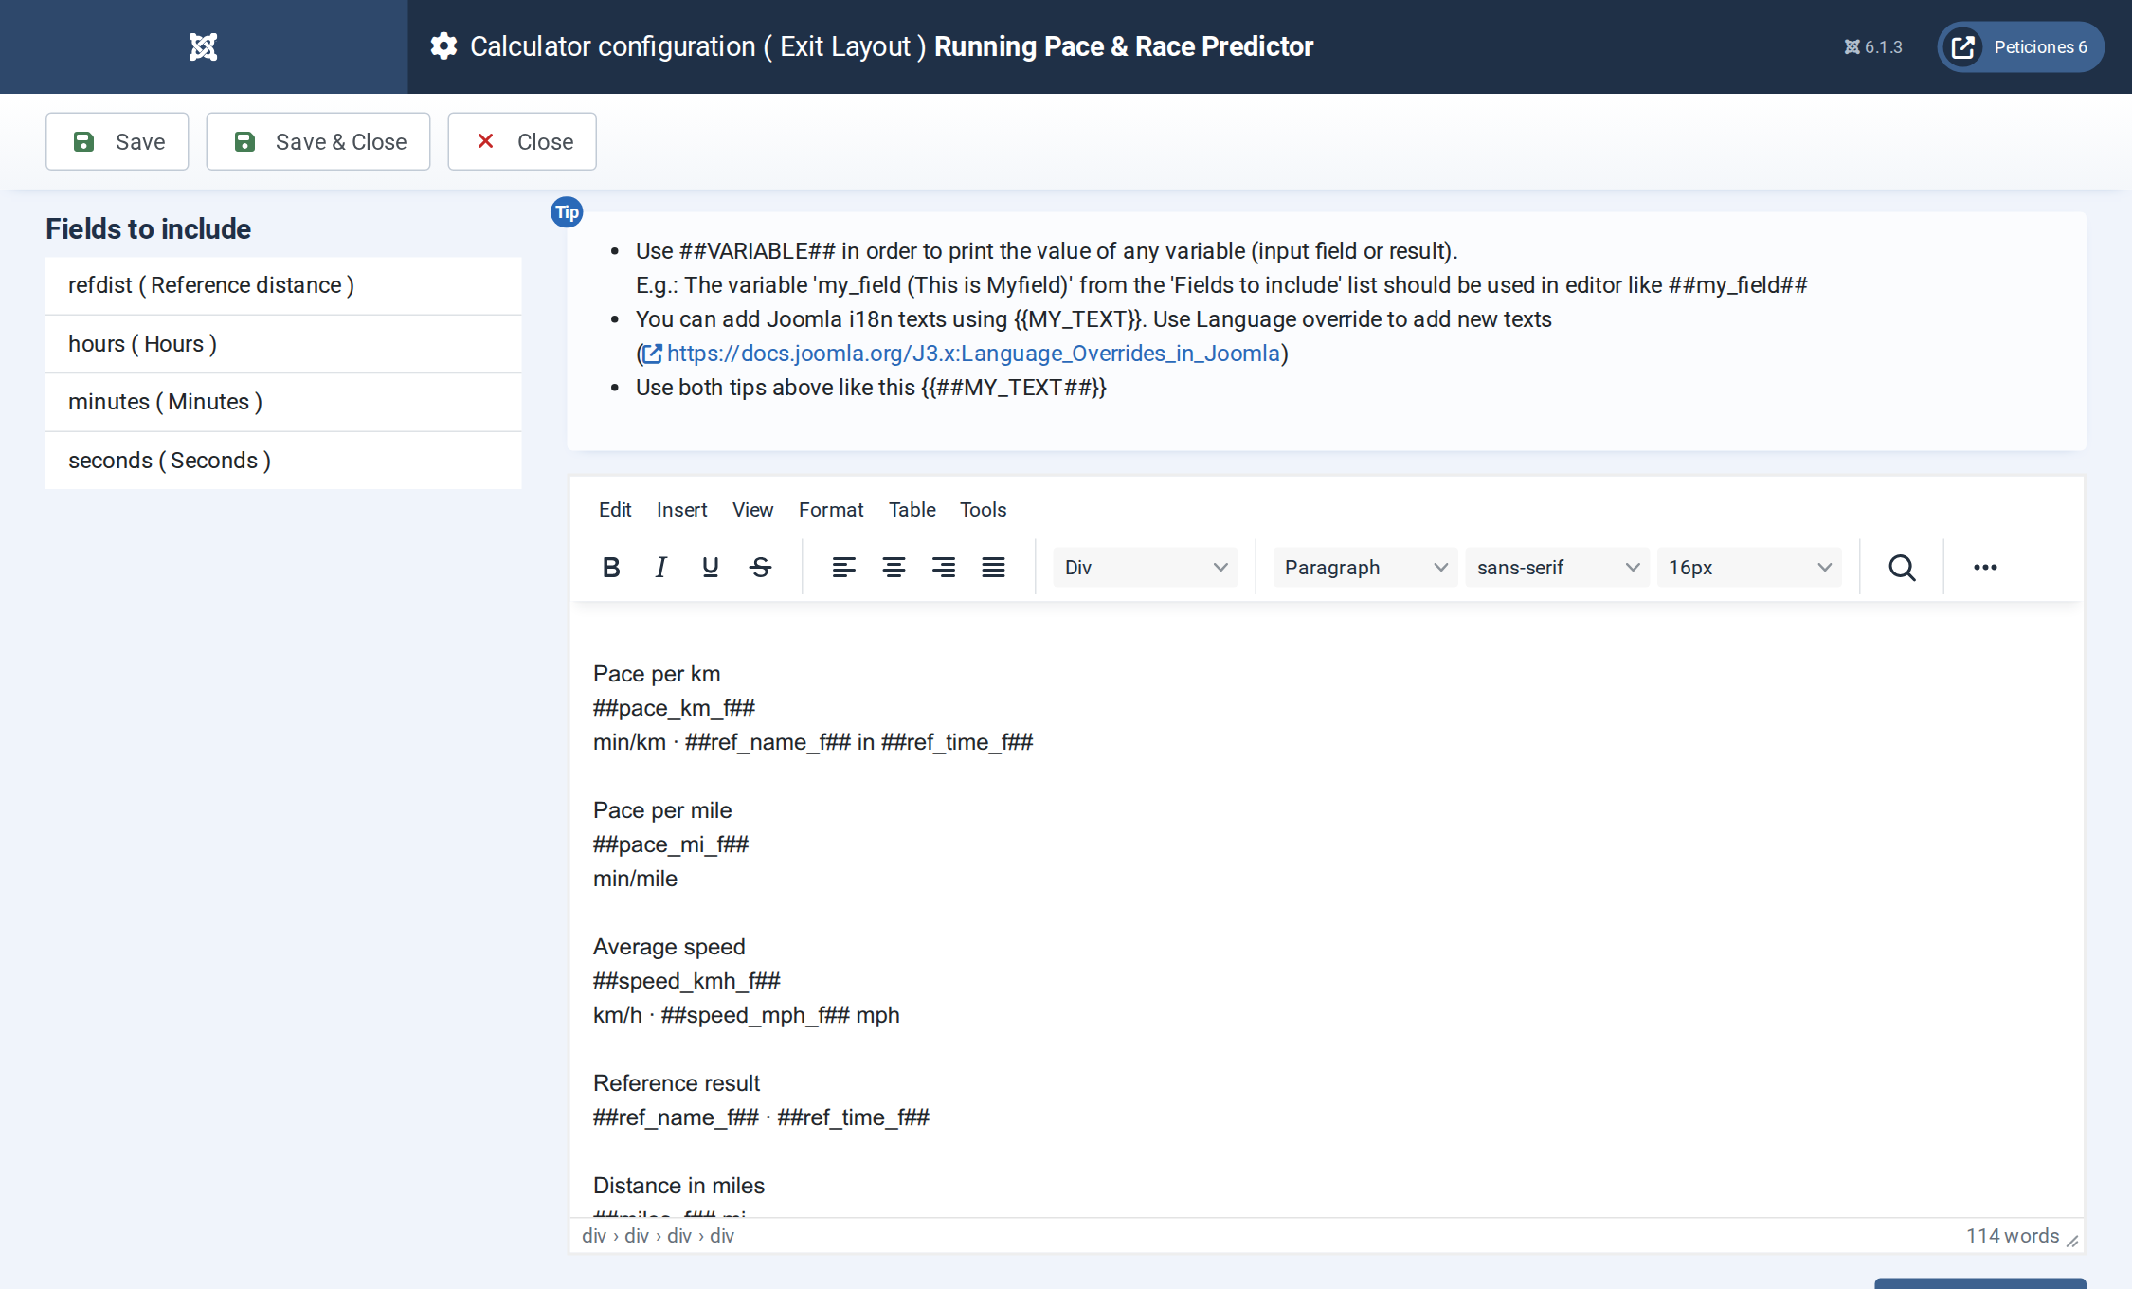Toggle bold formatting
The image size is (2132, 1289).
[611, 567]
